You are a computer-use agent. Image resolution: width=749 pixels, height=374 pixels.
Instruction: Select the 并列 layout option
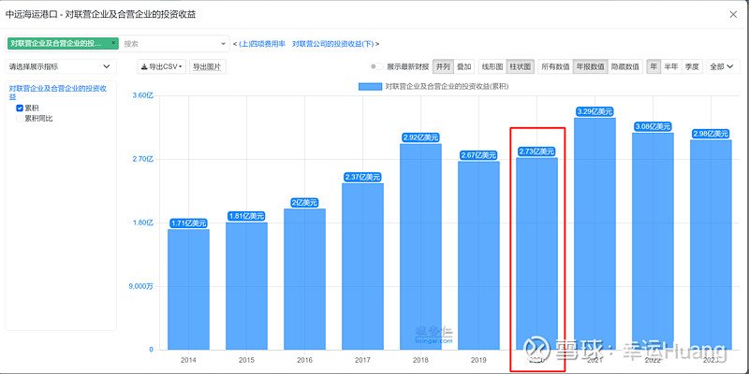pos(443,66)
